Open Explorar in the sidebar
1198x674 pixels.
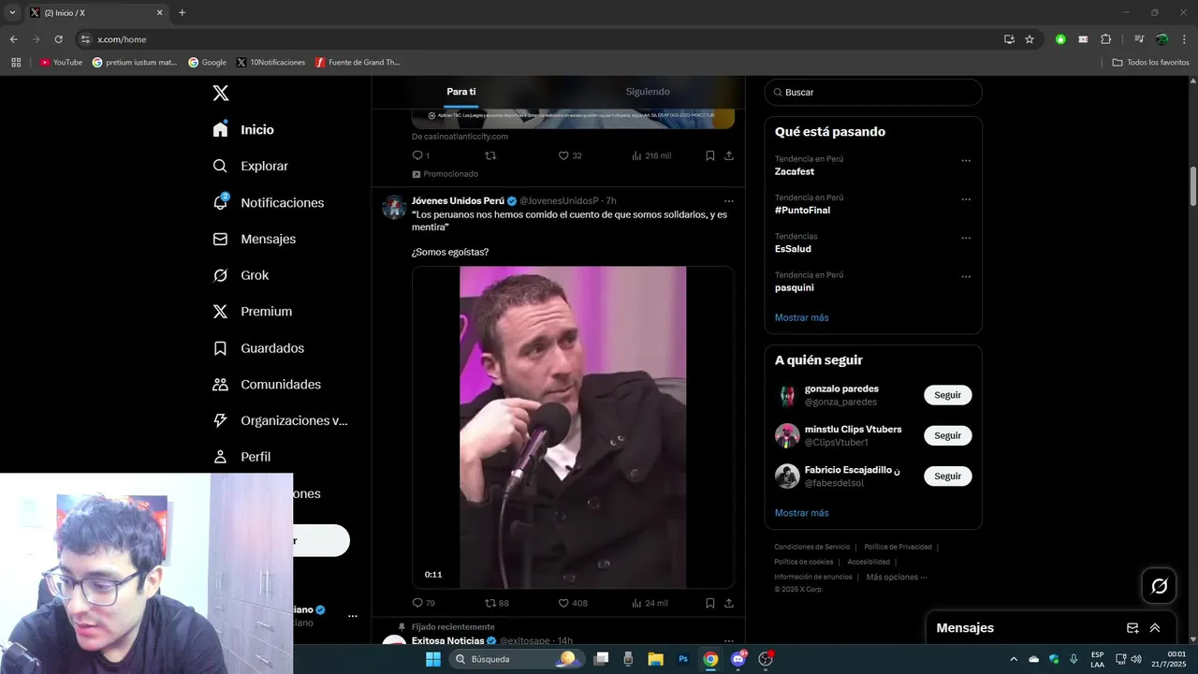pyautogui.click(x=250, y=166)
